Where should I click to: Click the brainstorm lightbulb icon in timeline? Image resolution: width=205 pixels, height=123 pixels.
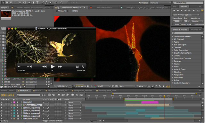tap(73, 95)
